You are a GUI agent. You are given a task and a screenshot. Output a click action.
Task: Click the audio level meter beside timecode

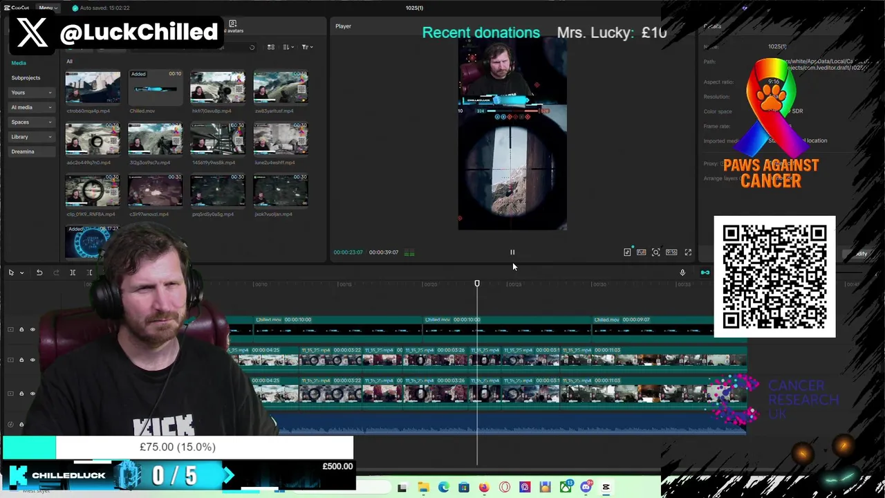[409, 253]
